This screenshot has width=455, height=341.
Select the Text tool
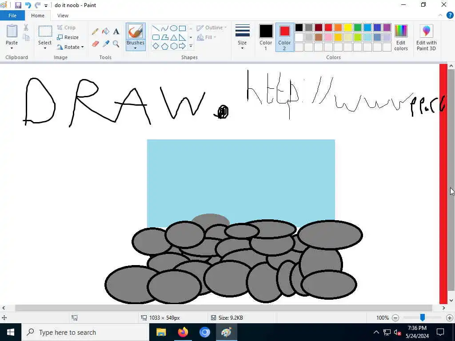(x=116, y=32)
